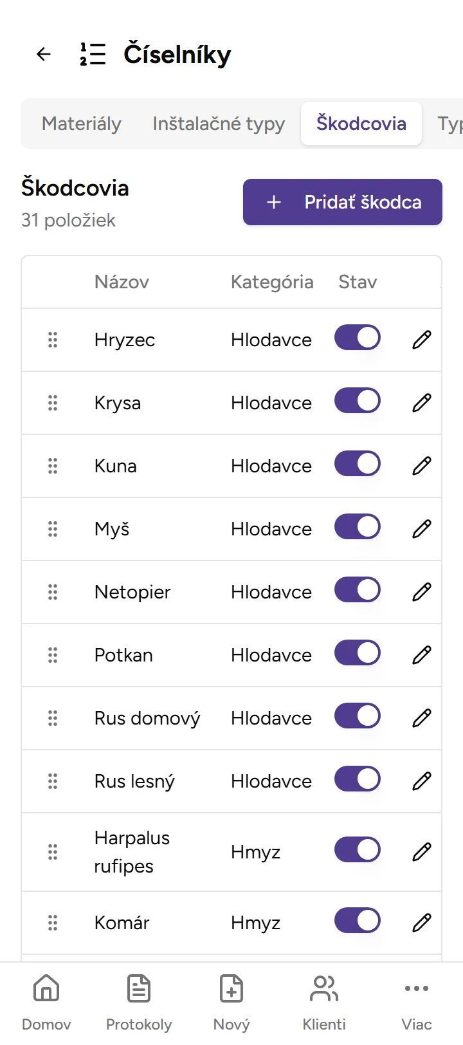
Task: Click the numbered list icon beside Číselníky
Action: click(x=92, y=54)
